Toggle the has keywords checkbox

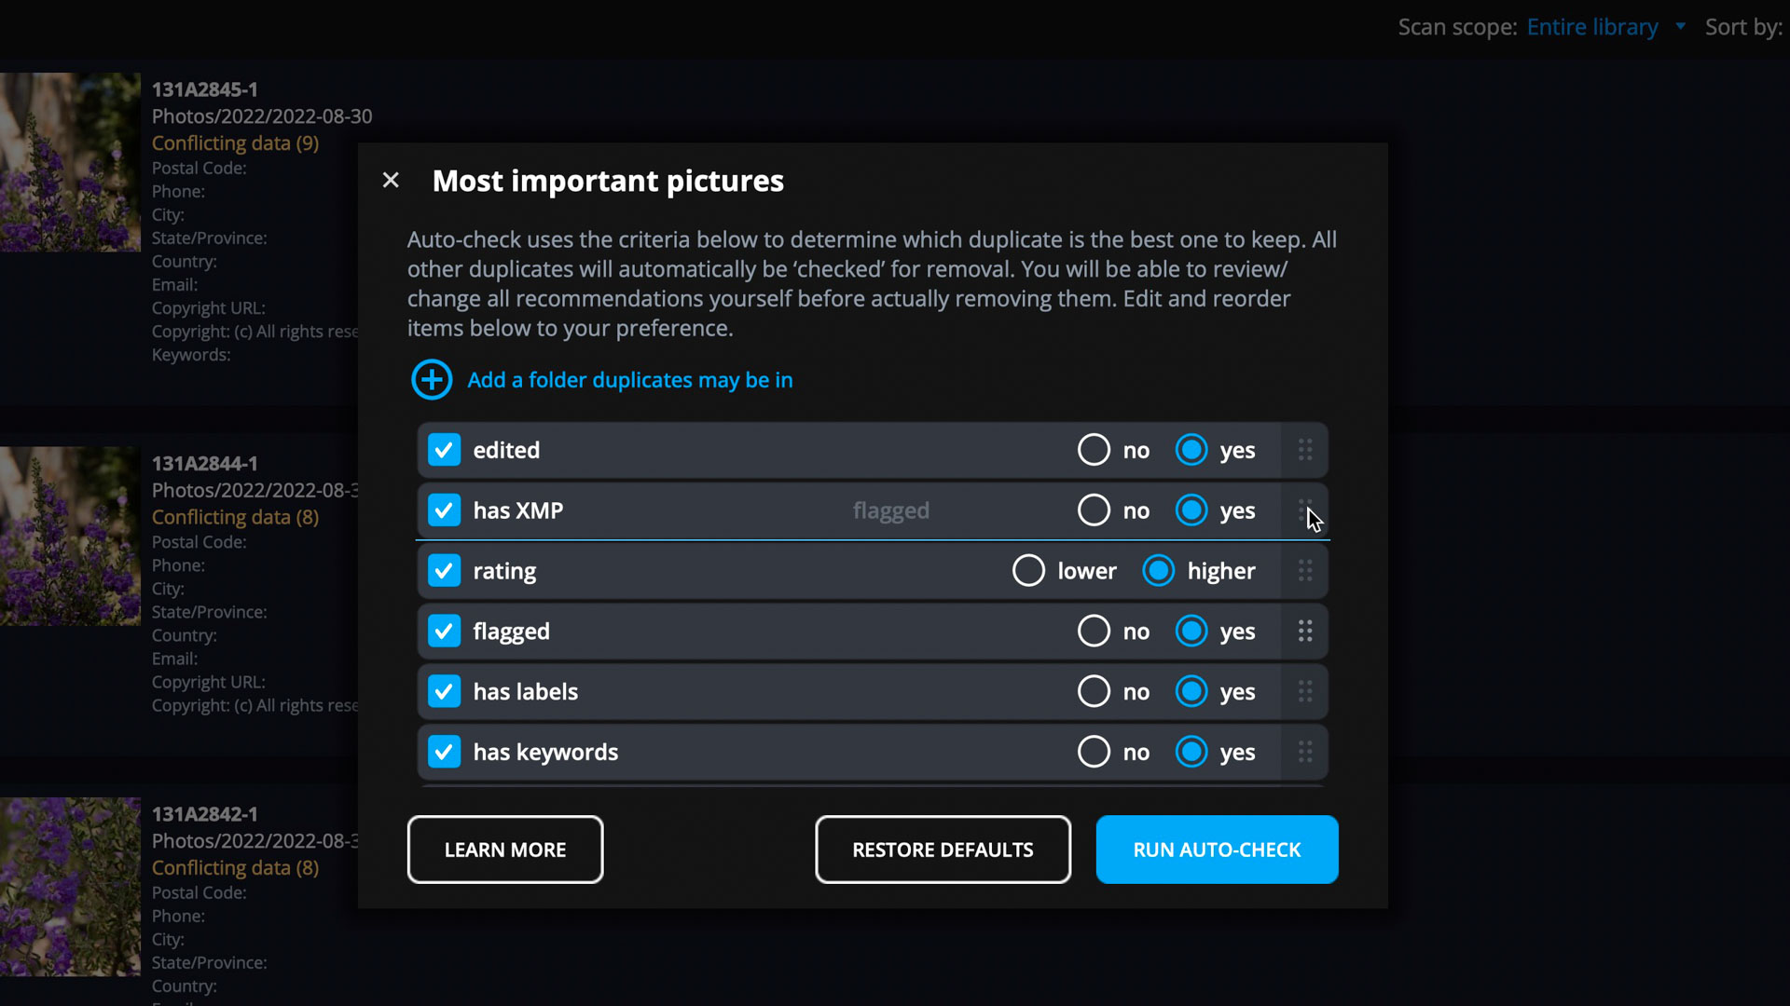(x=444, y=752)
